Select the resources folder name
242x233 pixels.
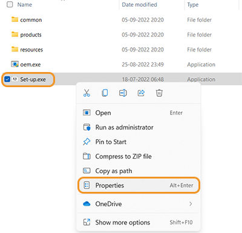(31, 50)
